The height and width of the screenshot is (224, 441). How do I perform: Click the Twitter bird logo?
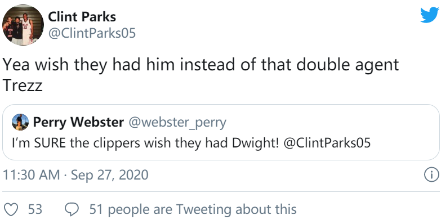click(x=430, y=15)
